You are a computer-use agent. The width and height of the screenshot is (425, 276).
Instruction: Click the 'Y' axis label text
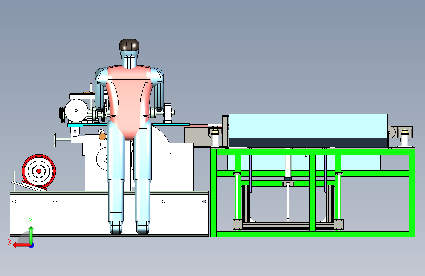tap(31, 221)
